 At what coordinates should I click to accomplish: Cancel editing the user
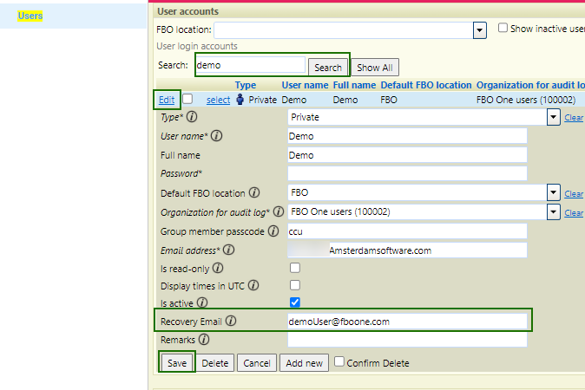257,363
